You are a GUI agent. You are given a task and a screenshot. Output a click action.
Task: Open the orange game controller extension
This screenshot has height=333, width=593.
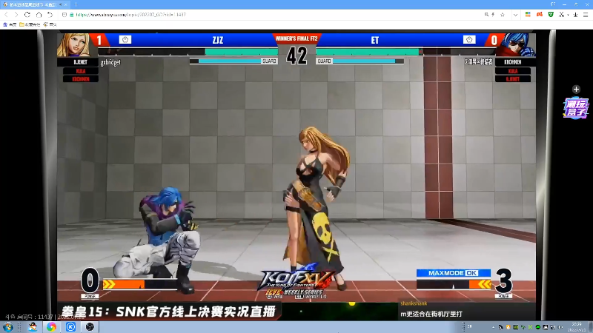coord(540,14)
